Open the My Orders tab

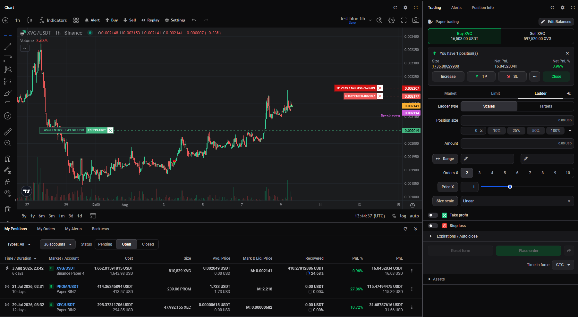[46, 229]
